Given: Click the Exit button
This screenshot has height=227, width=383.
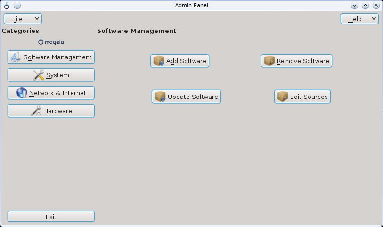Looking at the screenshot, I should pyautogui.click(x=51, y=217).
